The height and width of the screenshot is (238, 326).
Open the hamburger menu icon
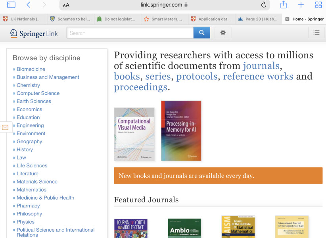coord(316,33)
